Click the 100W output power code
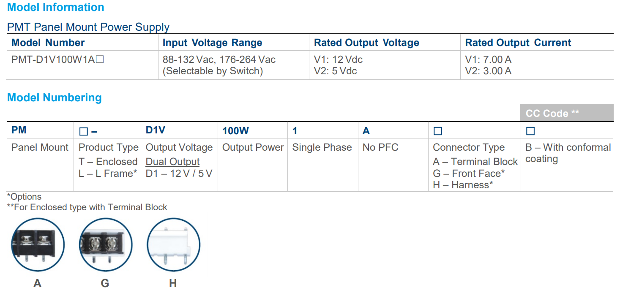The image size is (631, 293). point(235,131)
